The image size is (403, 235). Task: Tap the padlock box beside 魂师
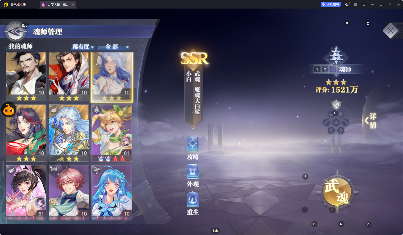[333, 69]
